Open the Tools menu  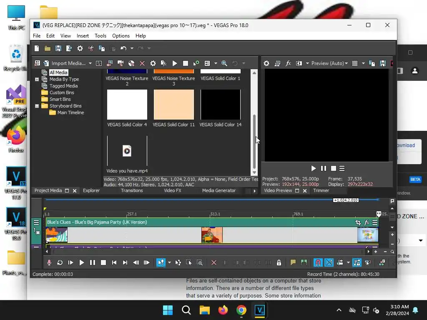pos(100,36)
